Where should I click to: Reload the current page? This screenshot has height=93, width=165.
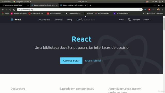10,10
